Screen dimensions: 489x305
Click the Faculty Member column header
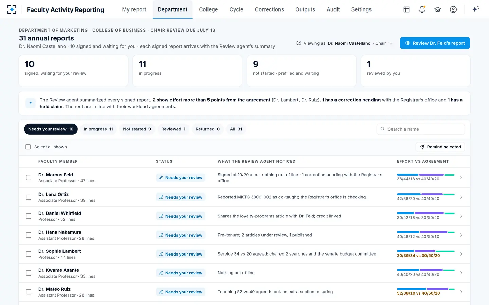58,161
